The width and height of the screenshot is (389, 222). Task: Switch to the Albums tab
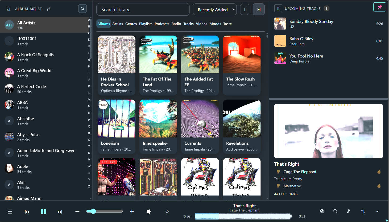(104, 24)
